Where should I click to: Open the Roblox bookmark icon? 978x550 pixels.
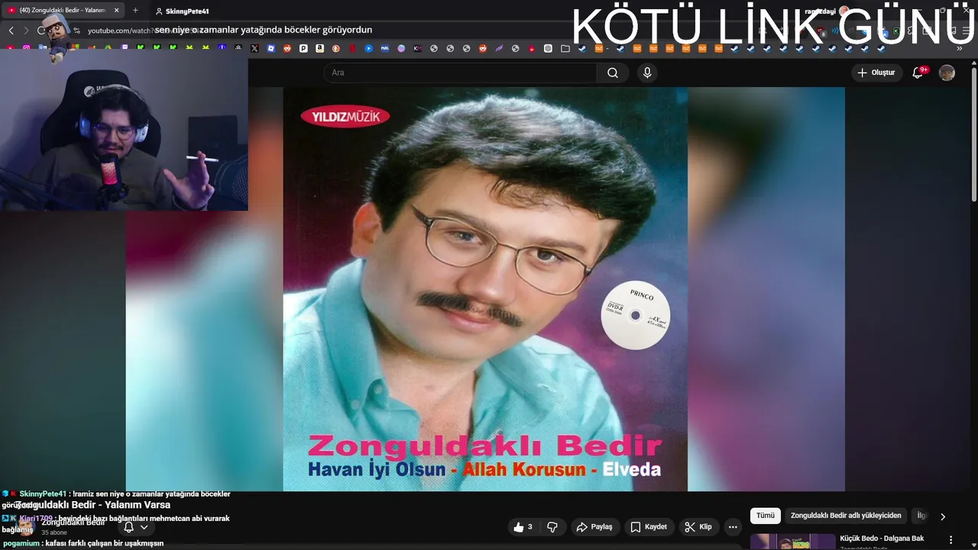271,48
